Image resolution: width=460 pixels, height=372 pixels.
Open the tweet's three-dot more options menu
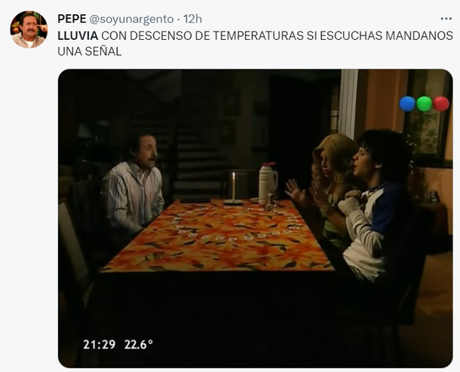(446, 19)
